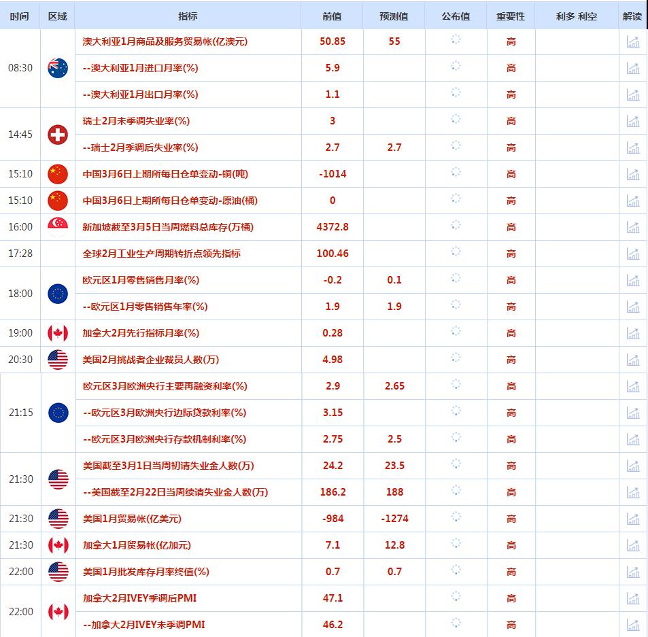Open chart icon for 新加坡燃料总库存 row
The image size is (648, 637).
tap(633, 227)
